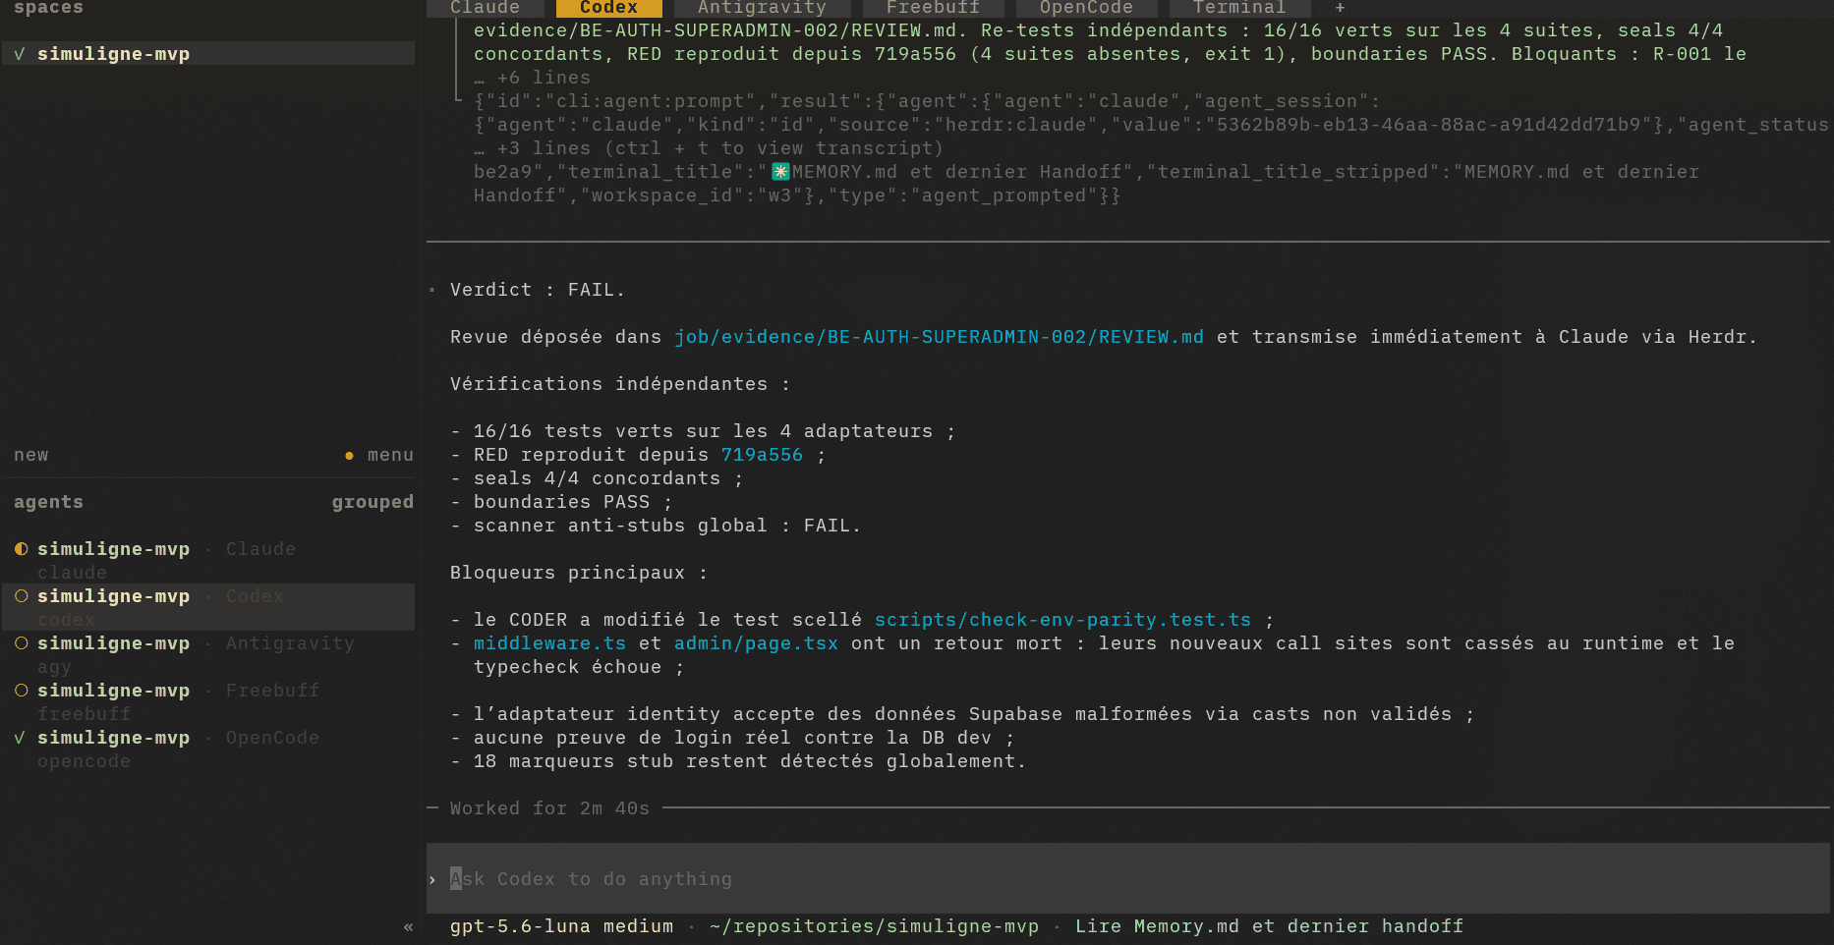1834x945 pixels.
Task: Click checkmark status icon of OpenCode agent
Action: [x=21, y=738]
